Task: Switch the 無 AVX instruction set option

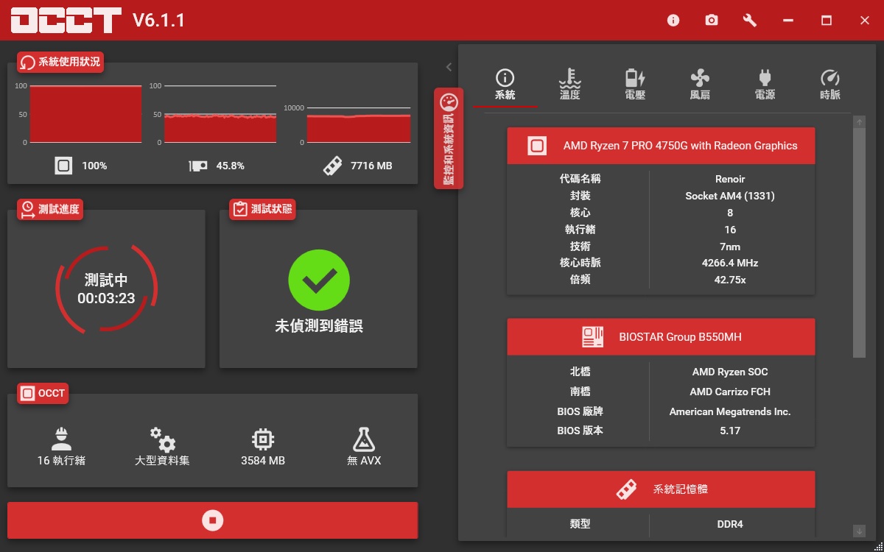Action: [364, 446]
